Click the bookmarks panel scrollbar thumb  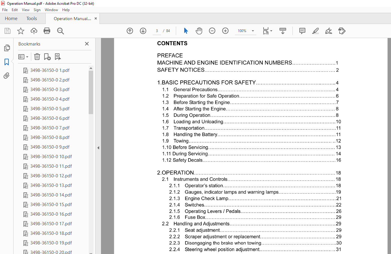click(91, 93)
